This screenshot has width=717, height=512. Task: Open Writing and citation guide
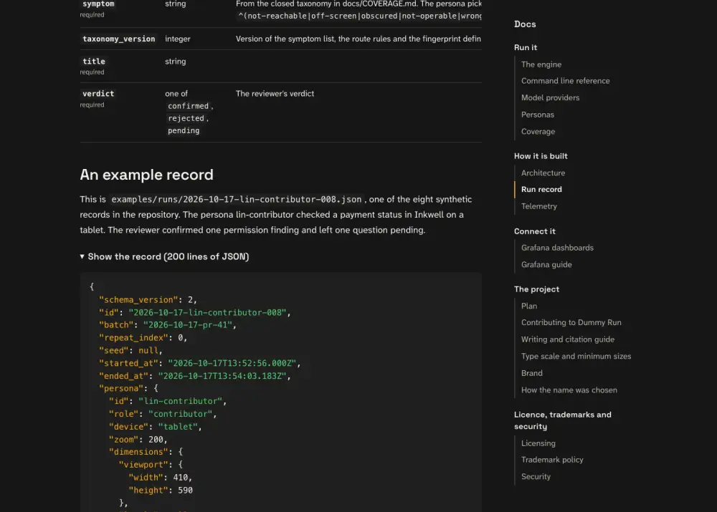point(567,339)
